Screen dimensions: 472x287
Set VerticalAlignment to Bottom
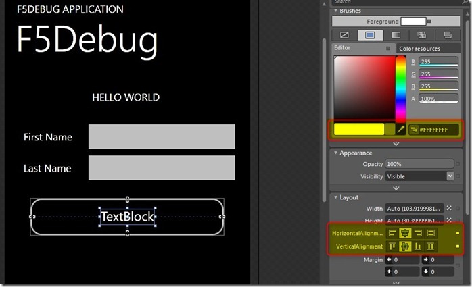pos(418,246)
